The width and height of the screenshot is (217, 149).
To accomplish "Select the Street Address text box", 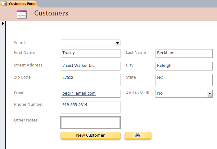I will [90, 66].
